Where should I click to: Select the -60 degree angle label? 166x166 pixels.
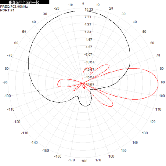[x=16, y=43]
